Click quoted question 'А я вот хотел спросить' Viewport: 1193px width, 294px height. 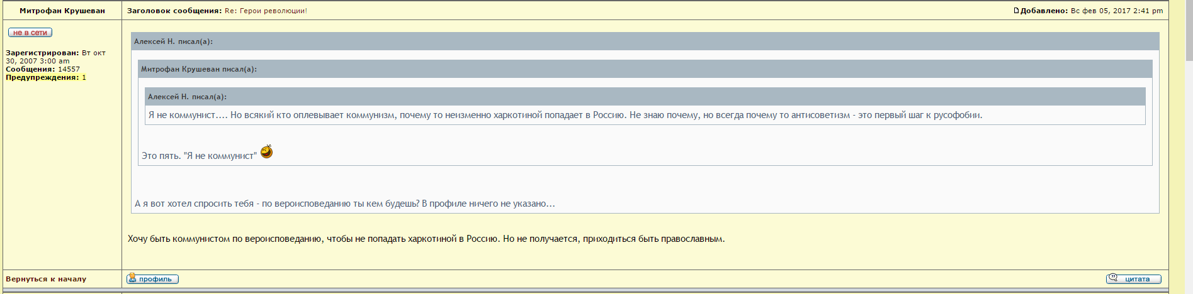[x=344, y=204]
